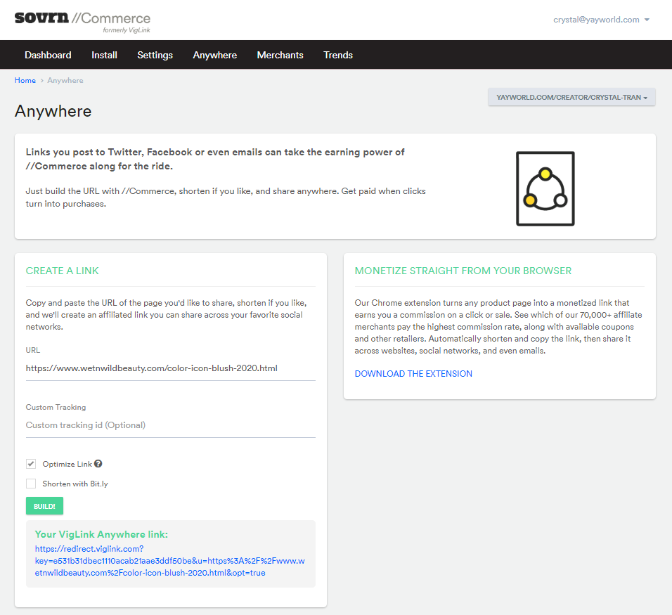Click the Sovrn //Commerce logo

(x=83, y=22)
